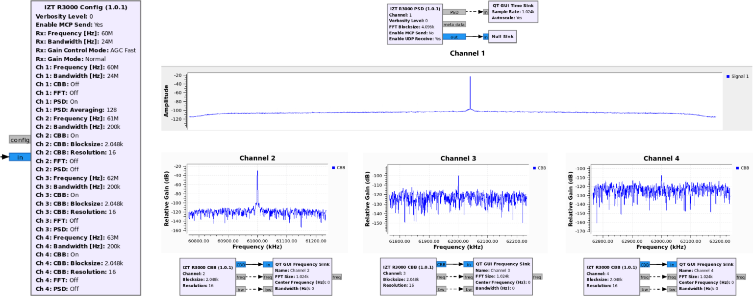The height and width of the screenshot is (299, 753).
Task: Select the Channel 4 QT GUI Frequency Sink block
Action: point(705,276)
